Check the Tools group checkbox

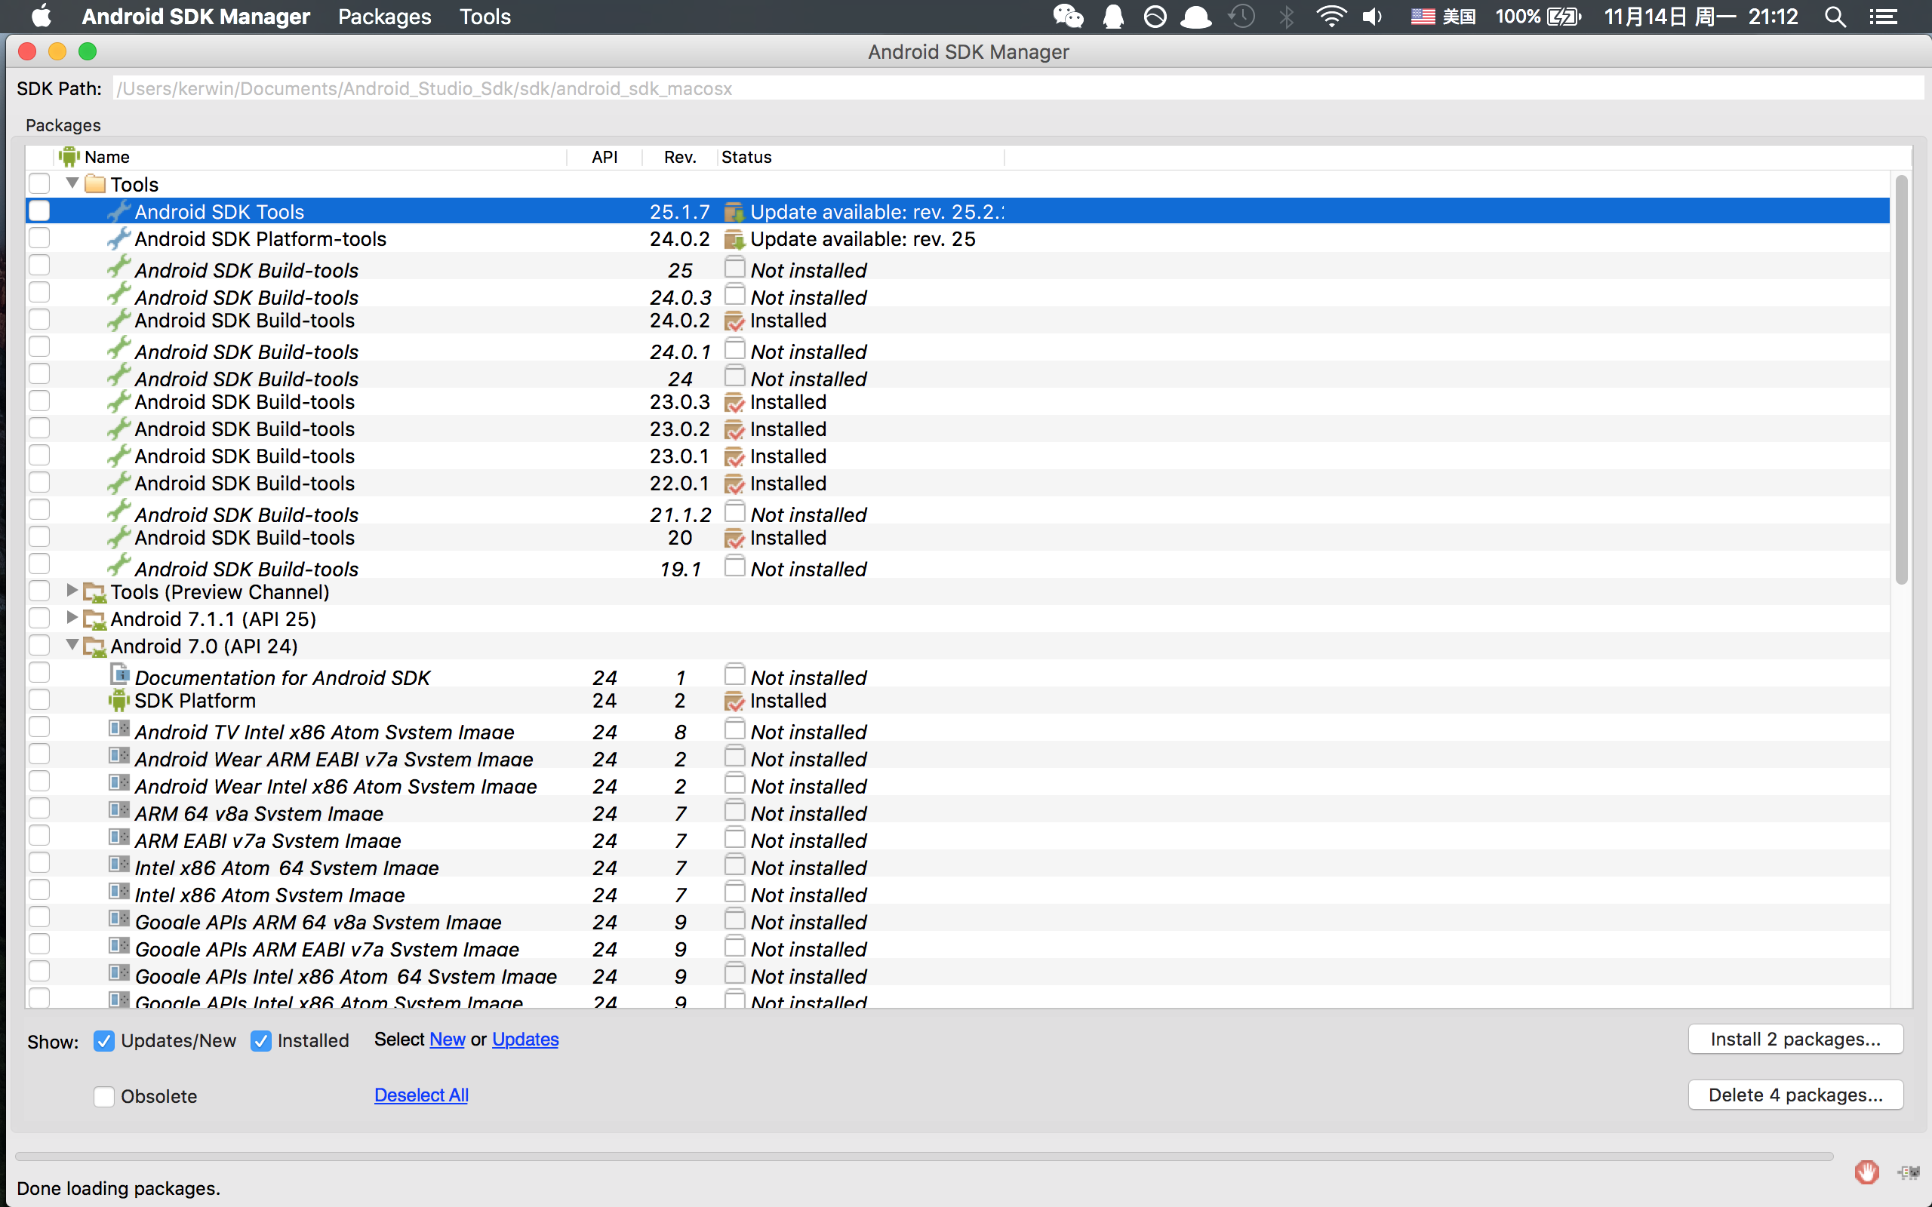click(39, 183)
